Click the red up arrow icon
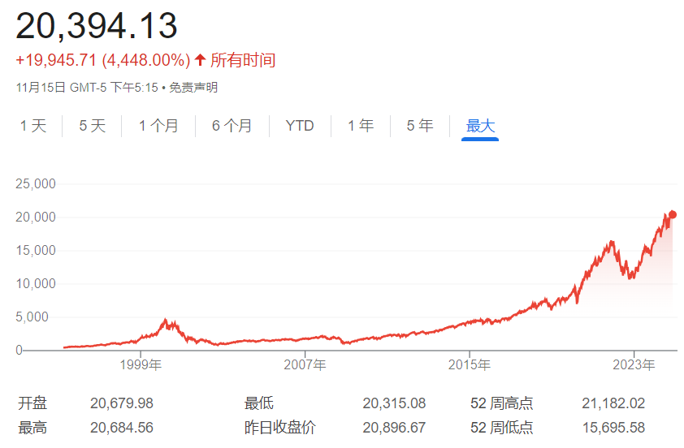The width and height of the screenshot is (684, 448). pyautogui.click(x=200, y=60)
